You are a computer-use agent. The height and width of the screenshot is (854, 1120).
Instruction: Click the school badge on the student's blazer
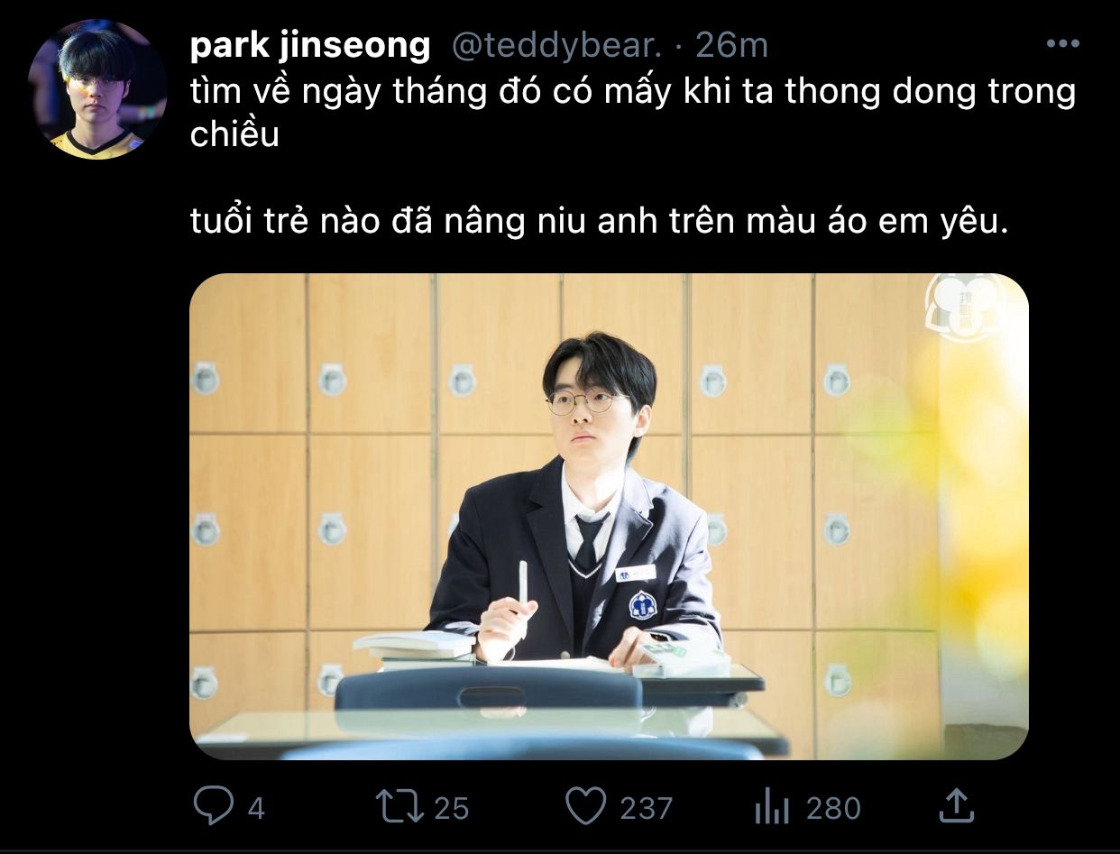click(642, 604)
